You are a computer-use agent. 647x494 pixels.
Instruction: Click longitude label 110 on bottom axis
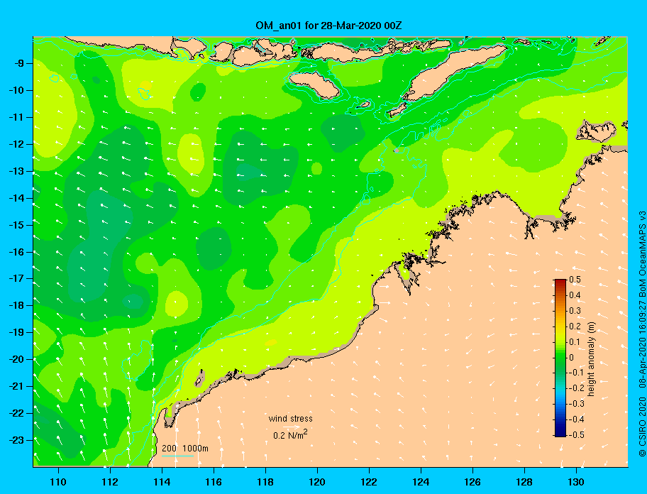[58, 482]
